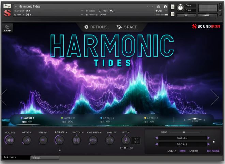The image size is (225, 164).
Task: Select the LAYER 2 tab
Action: point(68,118)
